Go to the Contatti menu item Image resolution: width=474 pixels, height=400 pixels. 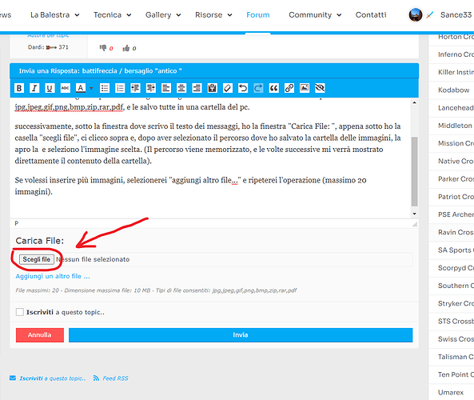(371, 15)
